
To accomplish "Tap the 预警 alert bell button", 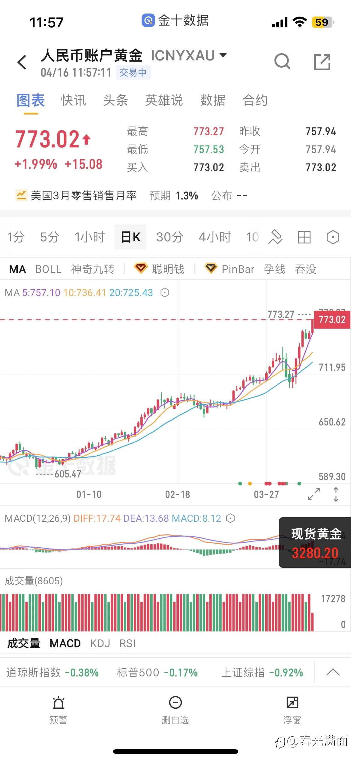I will 58,711.
